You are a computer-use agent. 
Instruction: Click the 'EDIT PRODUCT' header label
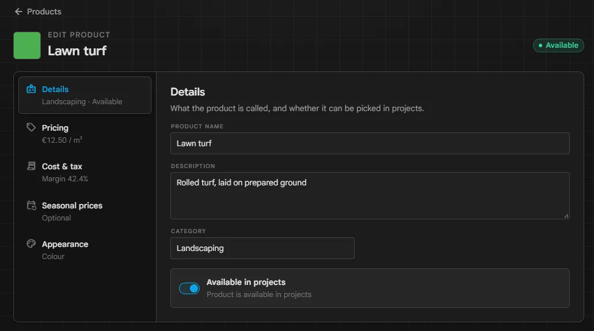click(x=79, y=35)
